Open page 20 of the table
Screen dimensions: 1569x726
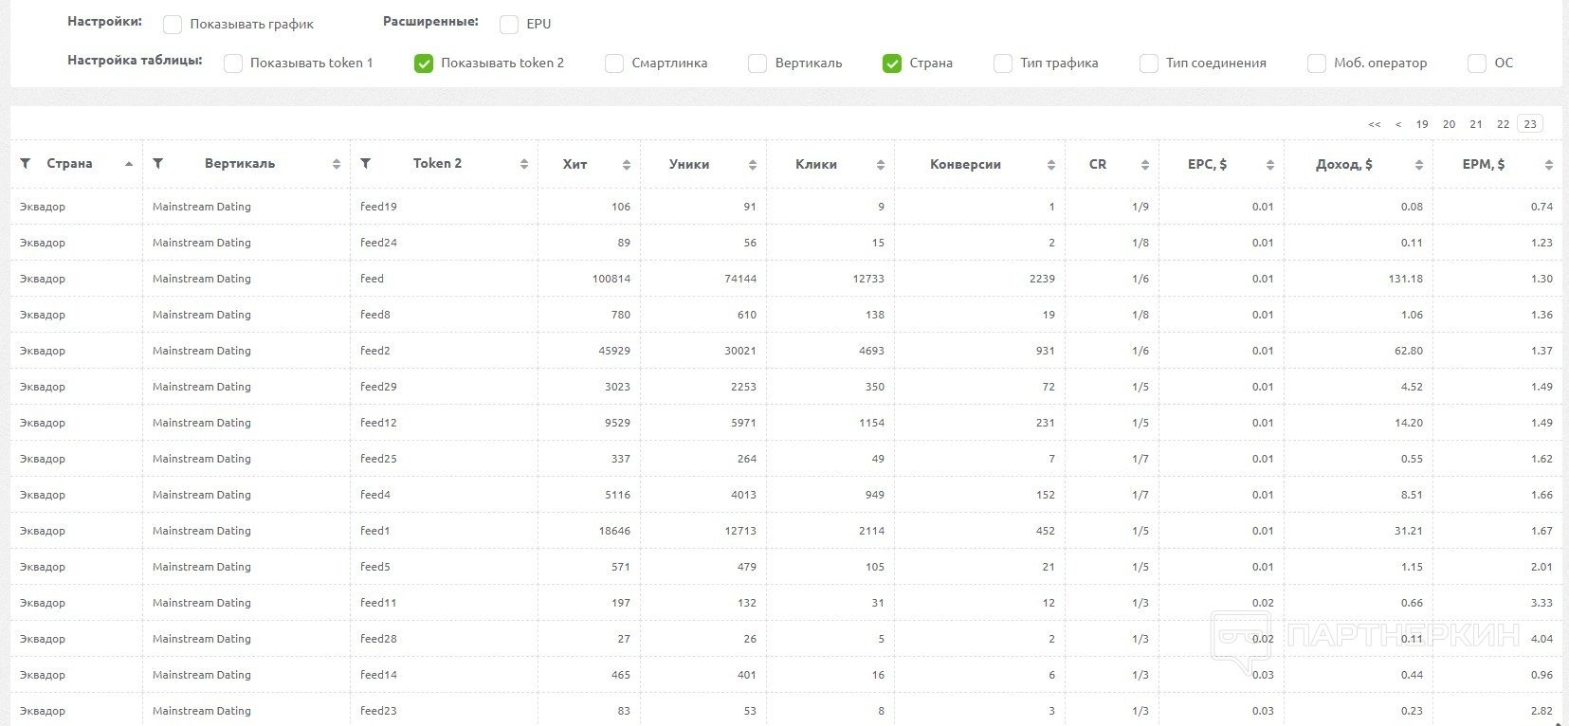1449,124
